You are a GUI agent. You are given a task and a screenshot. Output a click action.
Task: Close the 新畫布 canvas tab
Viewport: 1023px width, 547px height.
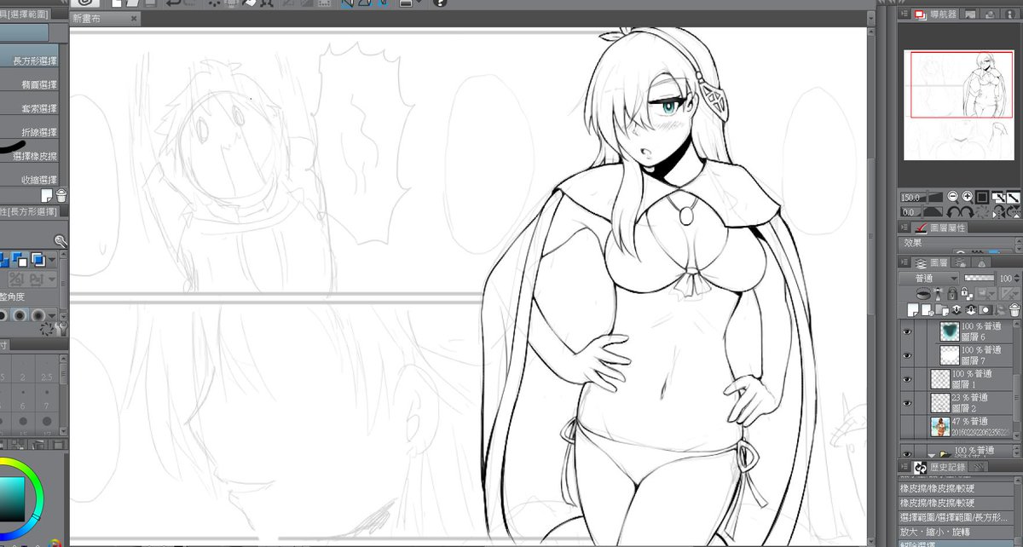(x=135, y=18)
